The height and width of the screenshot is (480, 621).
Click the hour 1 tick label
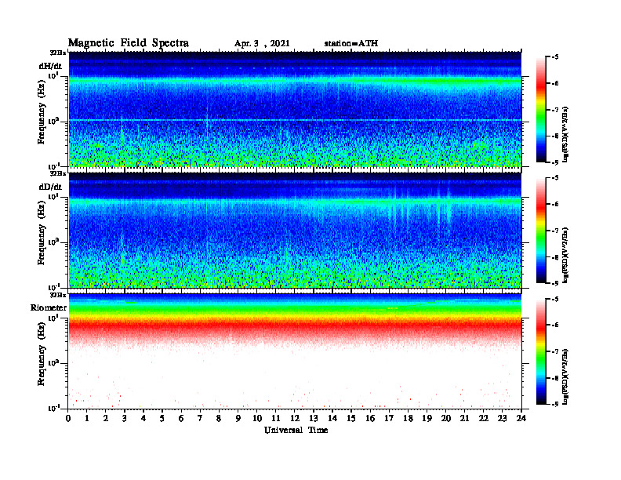coord(87,419)
